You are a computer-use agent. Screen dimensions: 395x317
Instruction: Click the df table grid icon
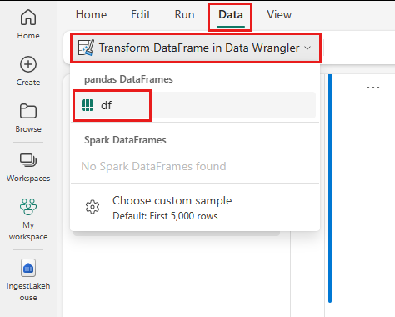87,105
